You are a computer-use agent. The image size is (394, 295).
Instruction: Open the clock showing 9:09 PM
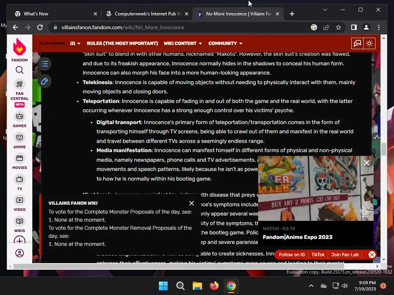365,286
